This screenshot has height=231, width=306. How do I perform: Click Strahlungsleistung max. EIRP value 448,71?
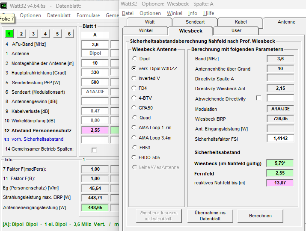click(95, 198)
